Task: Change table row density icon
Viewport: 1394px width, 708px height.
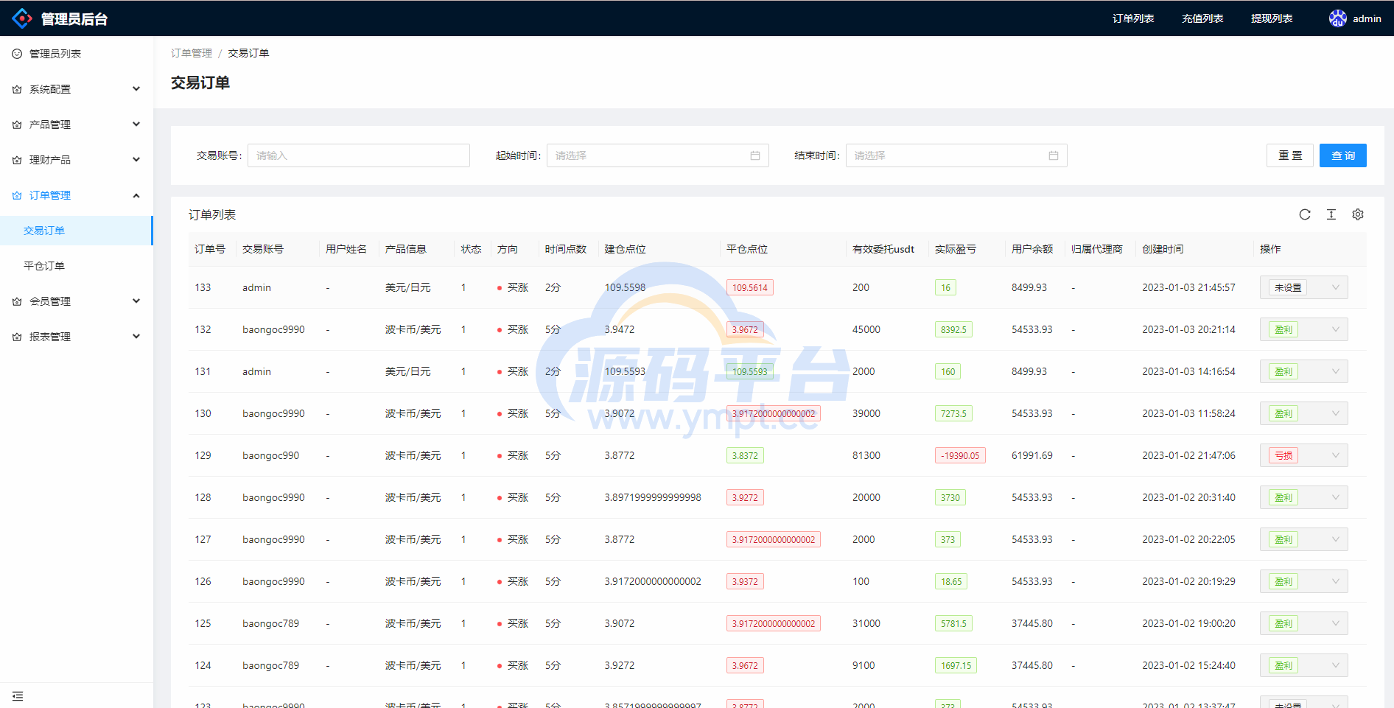Action: tap(1331, 214)
